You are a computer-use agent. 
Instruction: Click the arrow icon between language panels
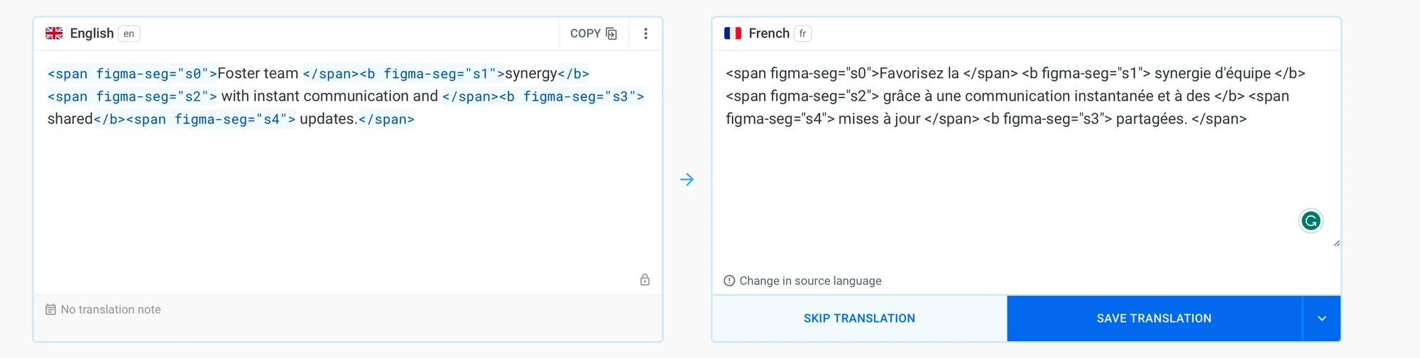[687, 179]
